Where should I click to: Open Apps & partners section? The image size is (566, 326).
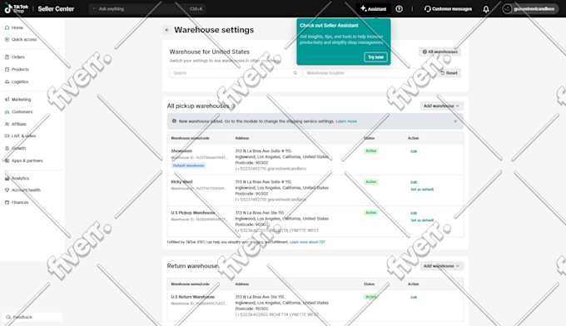[x=27, y=161]
